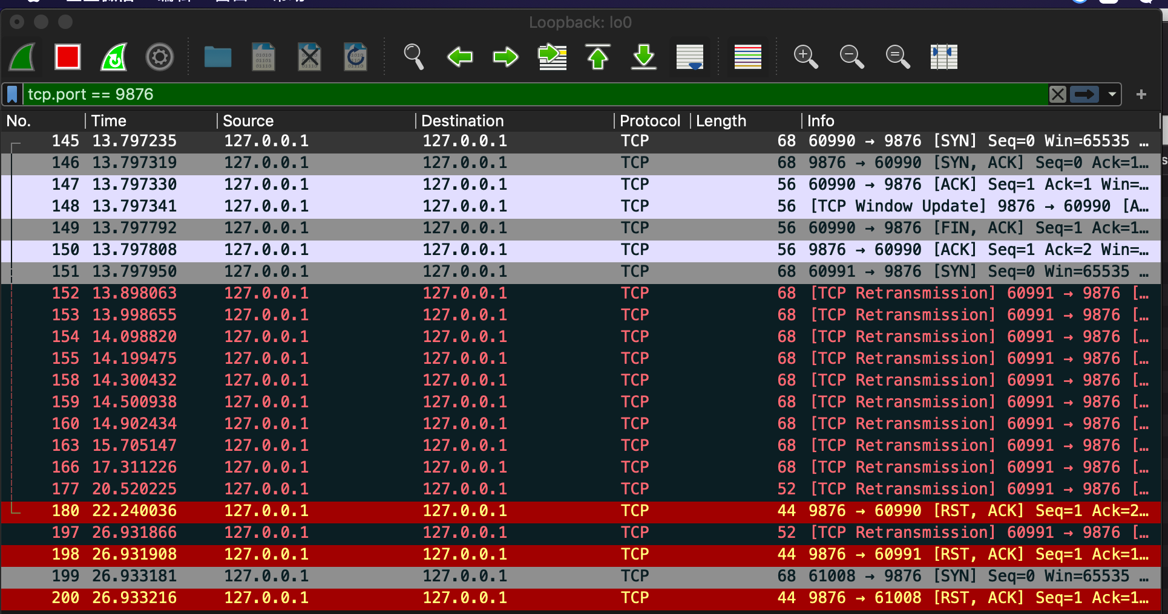This screenshot has width=1168, height=614.
Task: Select packet 149 FIN, ACK row
Action: (x=581, y=228)
